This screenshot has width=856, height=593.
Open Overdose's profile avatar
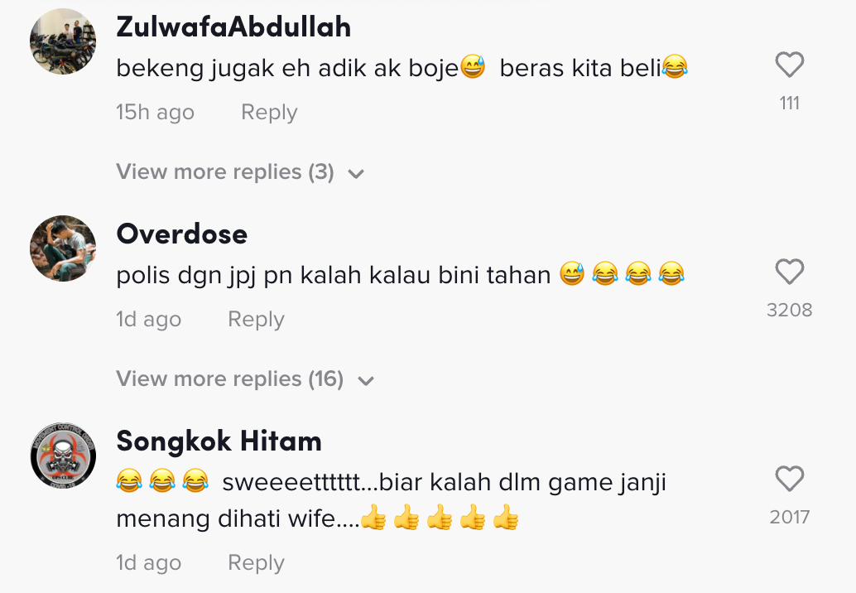click(x=63, y=248)
